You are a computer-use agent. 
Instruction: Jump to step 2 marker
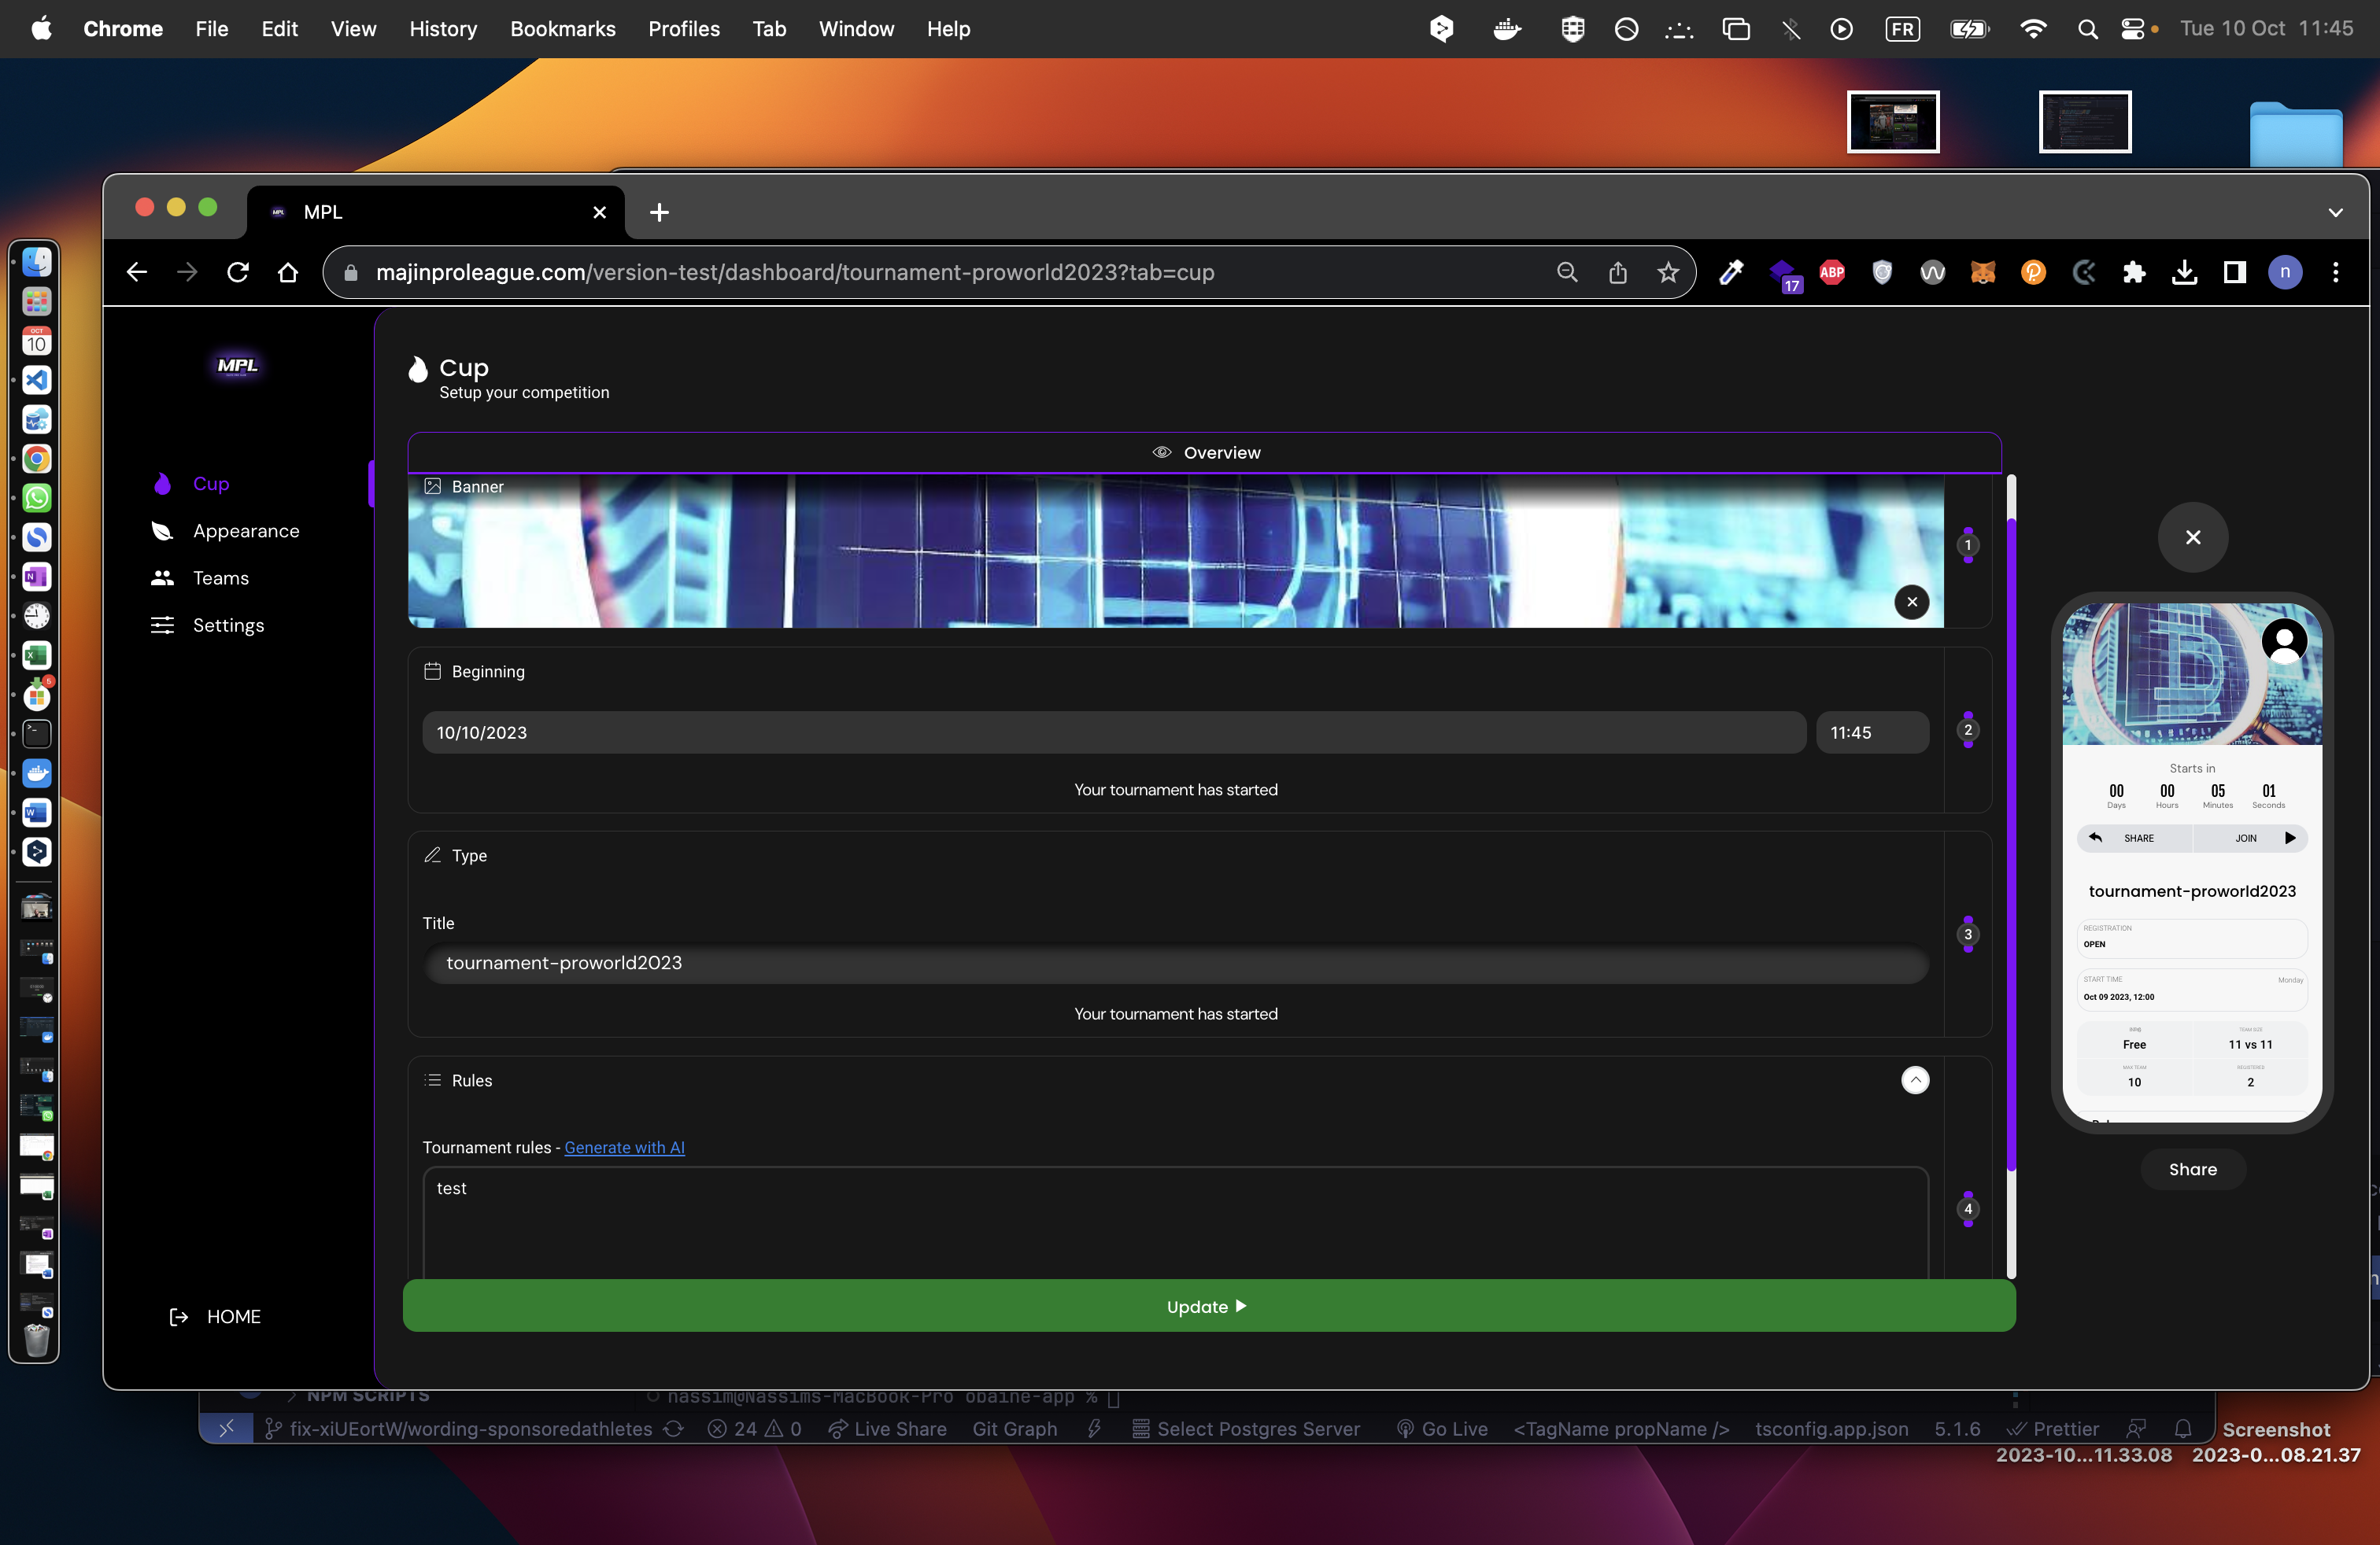click(1967, 729)
